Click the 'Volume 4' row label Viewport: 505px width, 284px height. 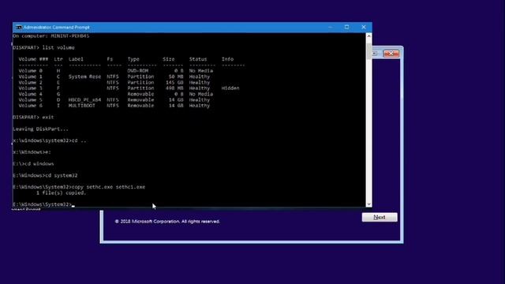point(30,94)
